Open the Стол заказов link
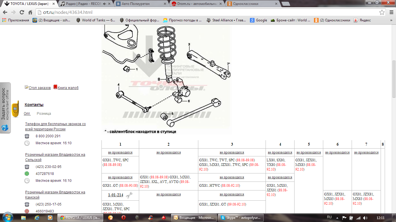396x222 pixels. (40, 88)
